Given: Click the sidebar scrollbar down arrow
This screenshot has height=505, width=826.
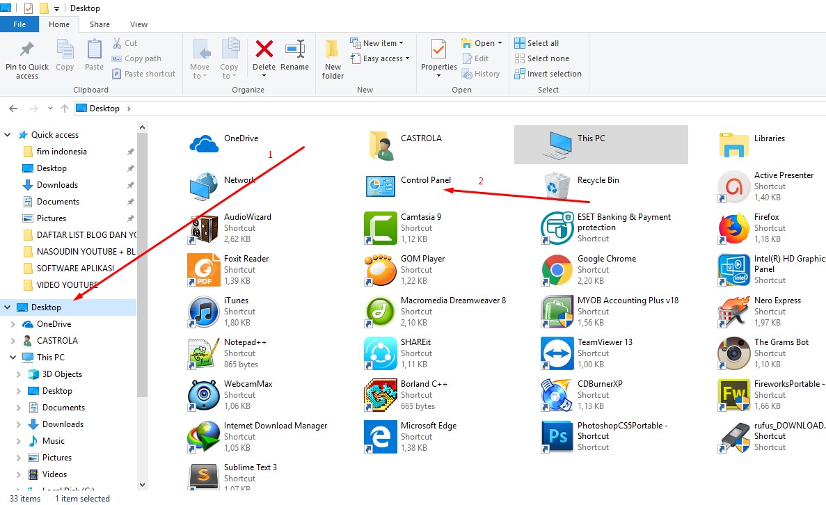Looking at the screenshot, I should coord(142,484).
